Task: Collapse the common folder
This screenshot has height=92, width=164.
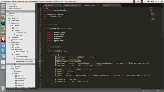Action: tap(10, 23)
